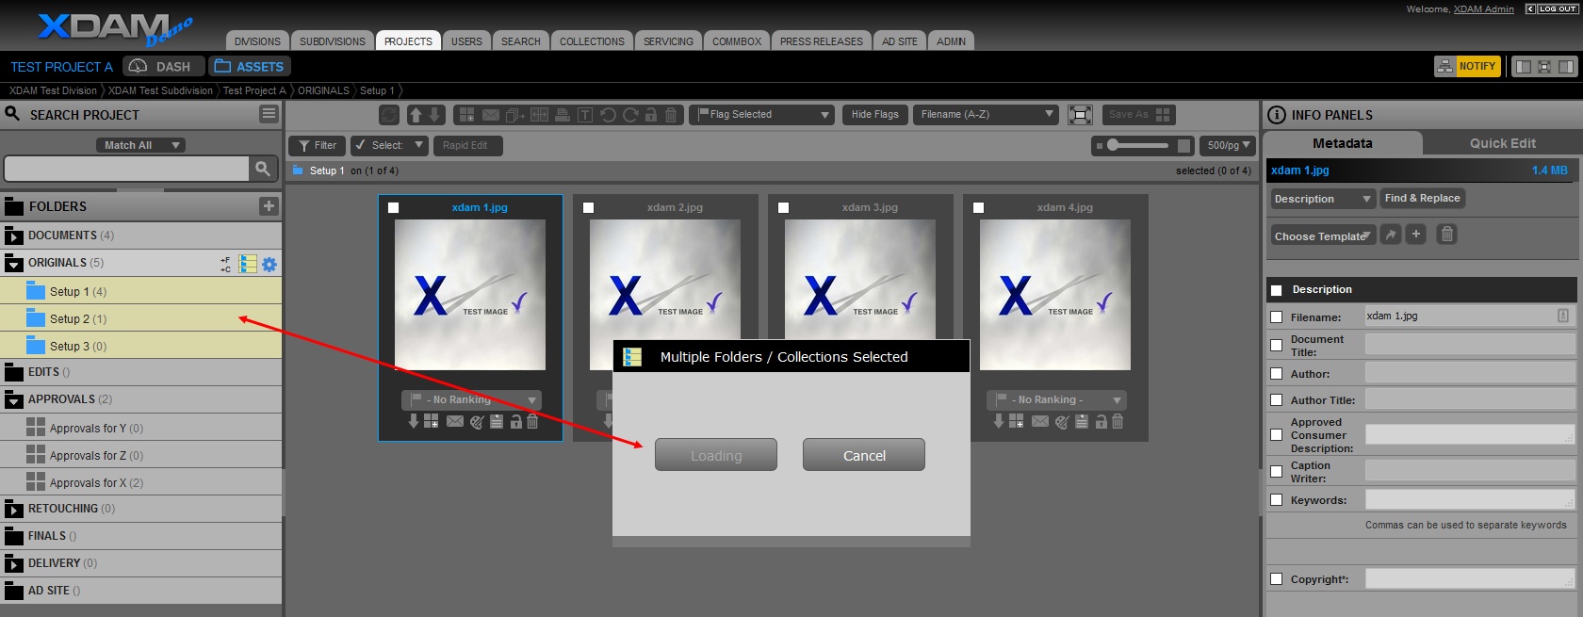Click the multiple folders selection icon in ORIGINALS row
The width and height of the screenshot is (1583, 617).
[x=248, y=264]
